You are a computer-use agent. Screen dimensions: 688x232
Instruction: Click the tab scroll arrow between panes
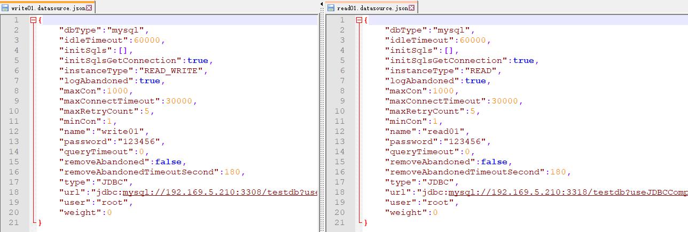[x=322, y=4]
